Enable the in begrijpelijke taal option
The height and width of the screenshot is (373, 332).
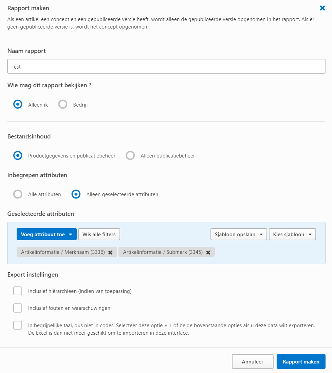coord(17,325)
